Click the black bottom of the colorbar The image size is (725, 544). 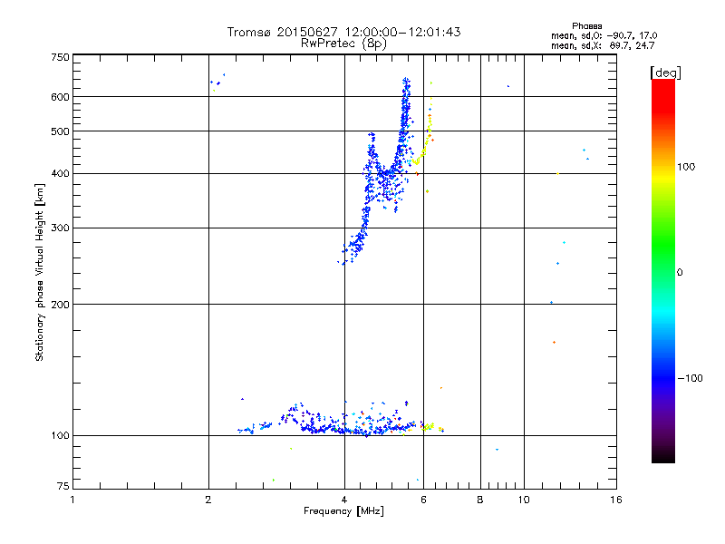coord(663,456)
